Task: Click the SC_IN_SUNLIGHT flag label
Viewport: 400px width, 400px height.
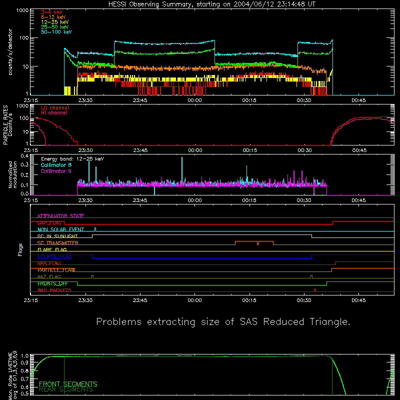Action: 57,236
